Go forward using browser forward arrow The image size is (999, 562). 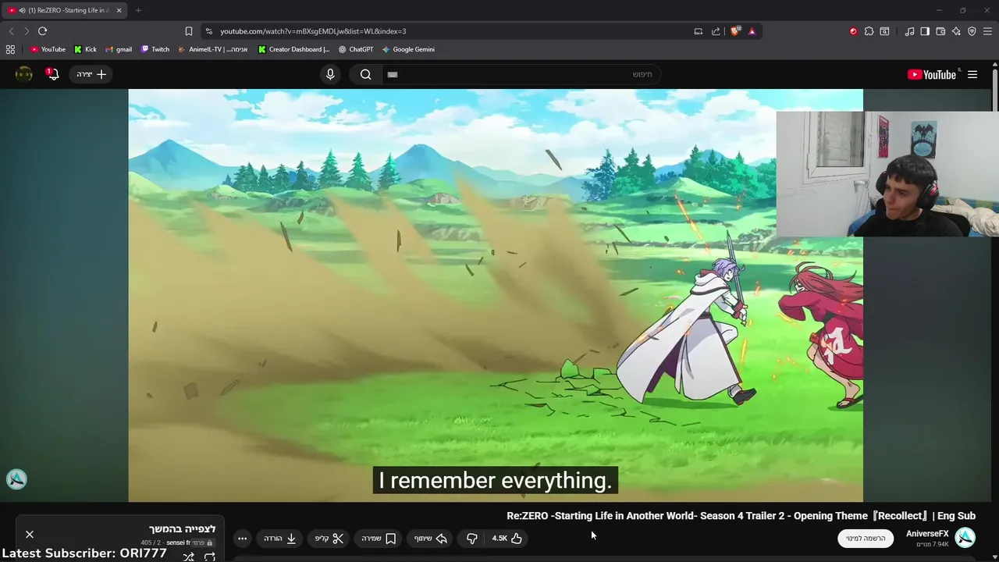[x=27, y=31]
